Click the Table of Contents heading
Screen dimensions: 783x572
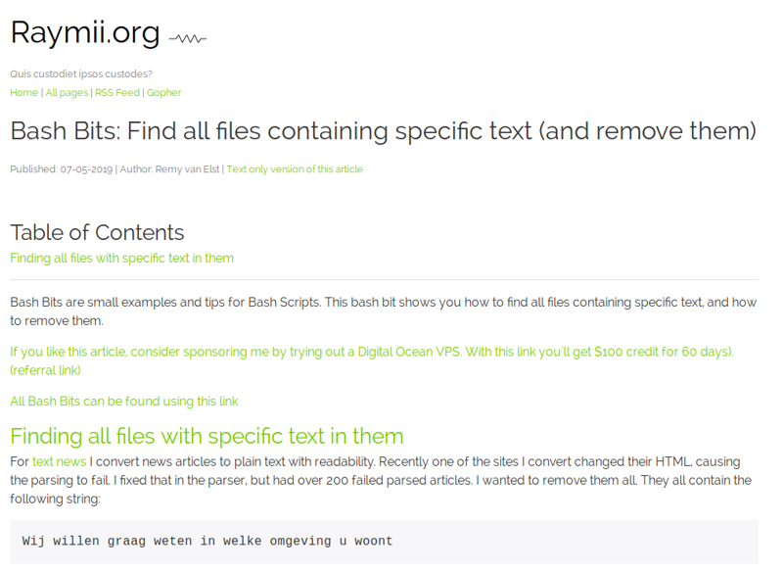pos(97,232)
